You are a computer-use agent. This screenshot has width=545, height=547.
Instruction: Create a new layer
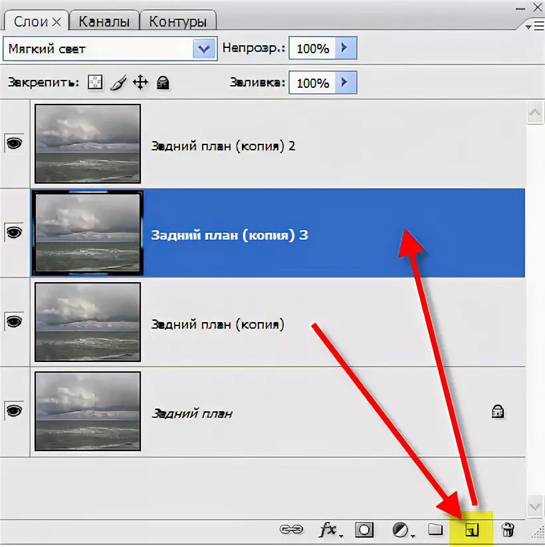tap(472, 530)
